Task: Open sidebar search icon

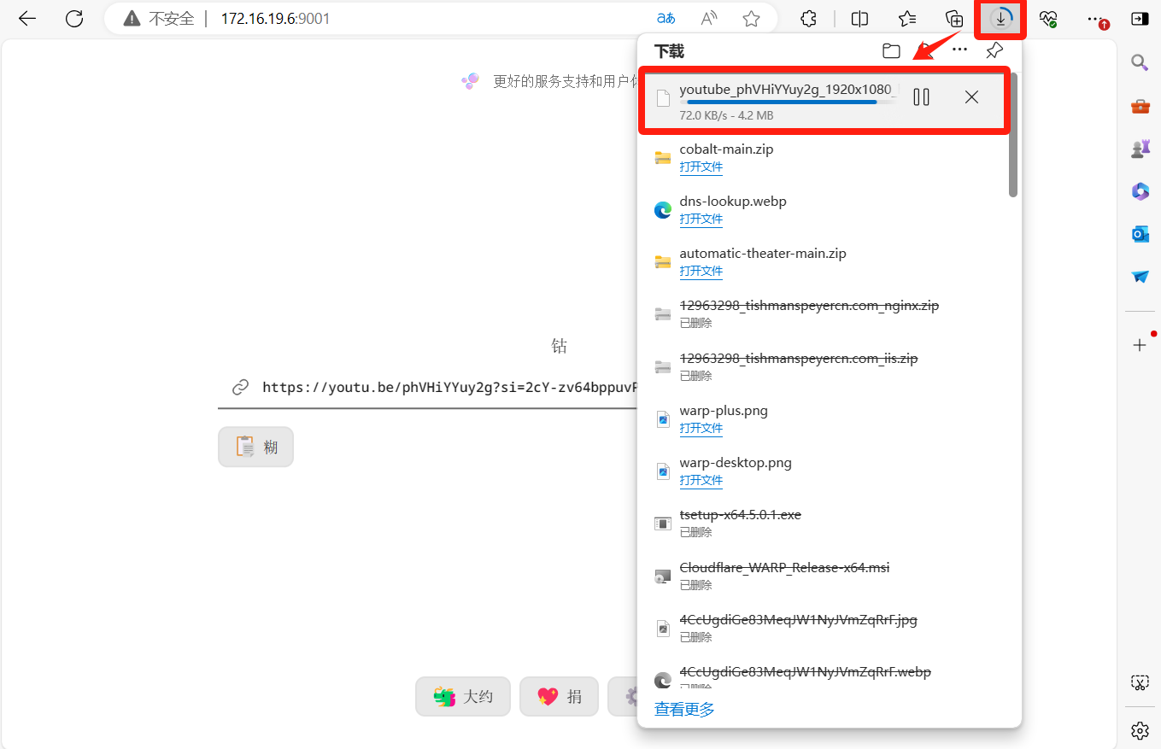Action: [1140, 62]
